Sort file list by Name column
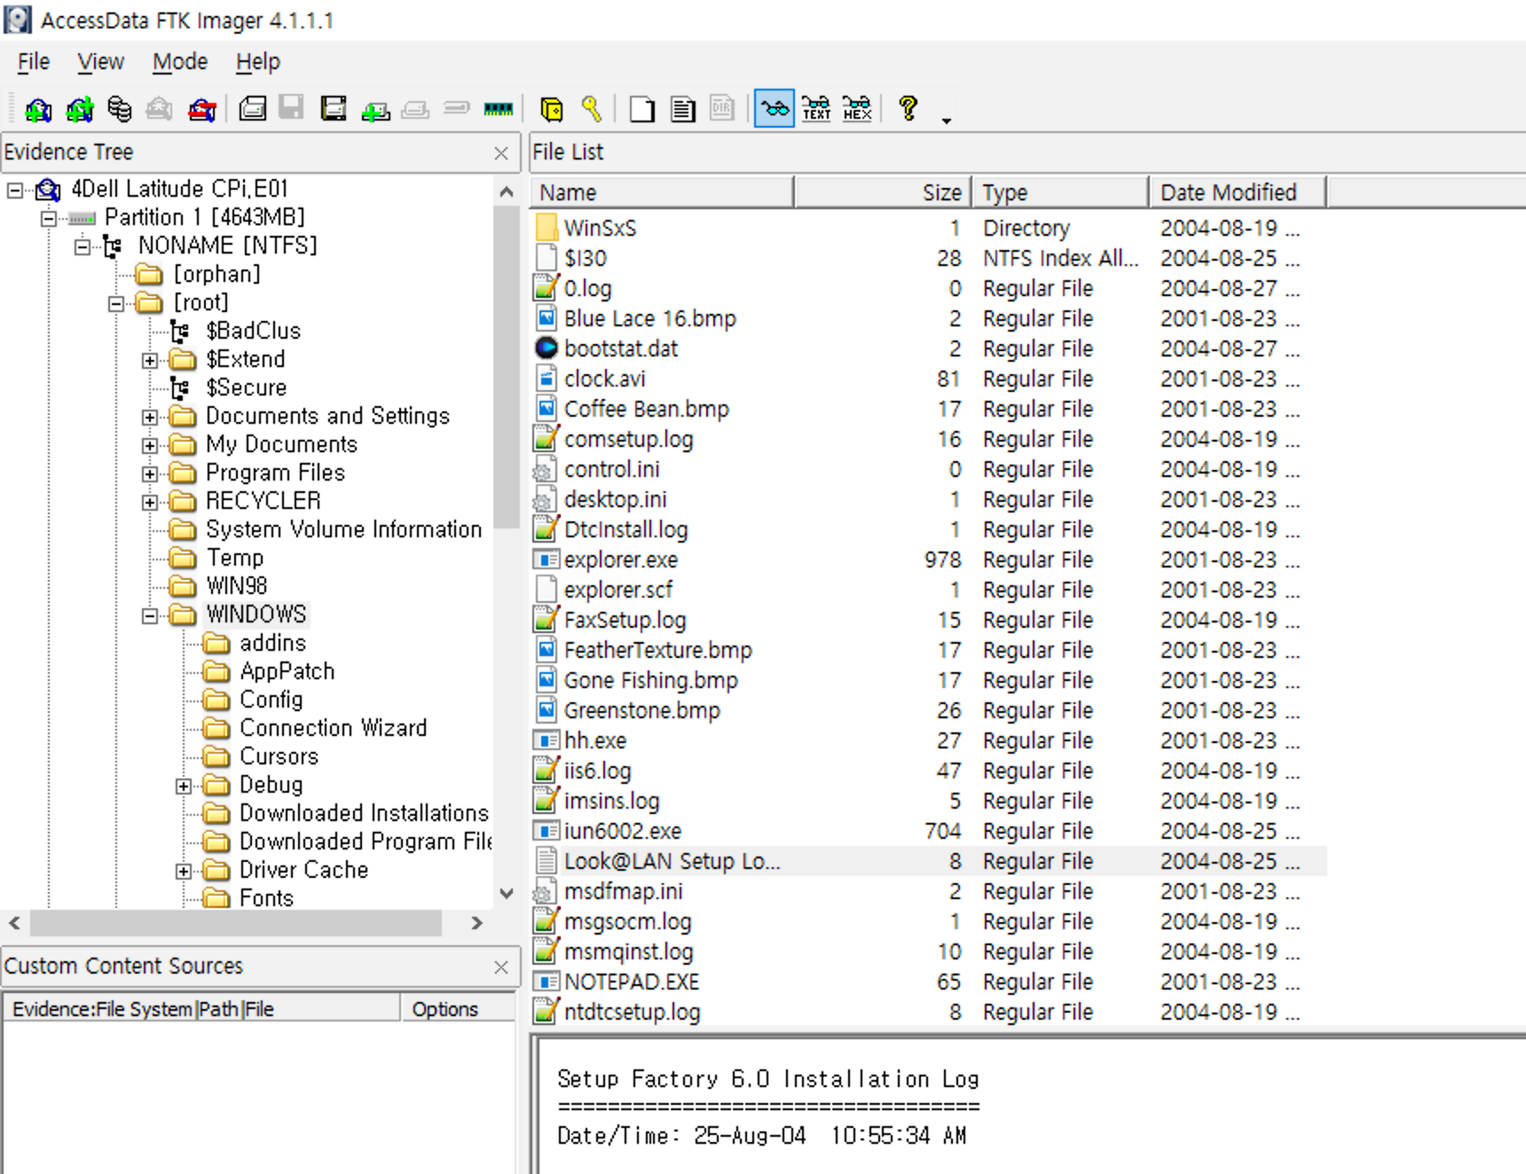The image size is (1526, 1174). [x=663, y=192]
